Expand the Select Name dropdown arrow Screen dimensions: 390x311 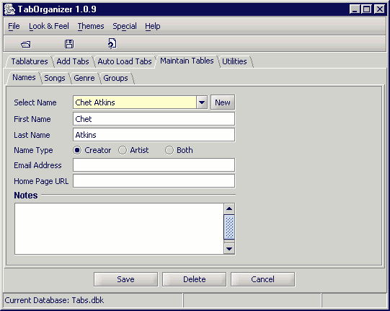tap(202, 102)
